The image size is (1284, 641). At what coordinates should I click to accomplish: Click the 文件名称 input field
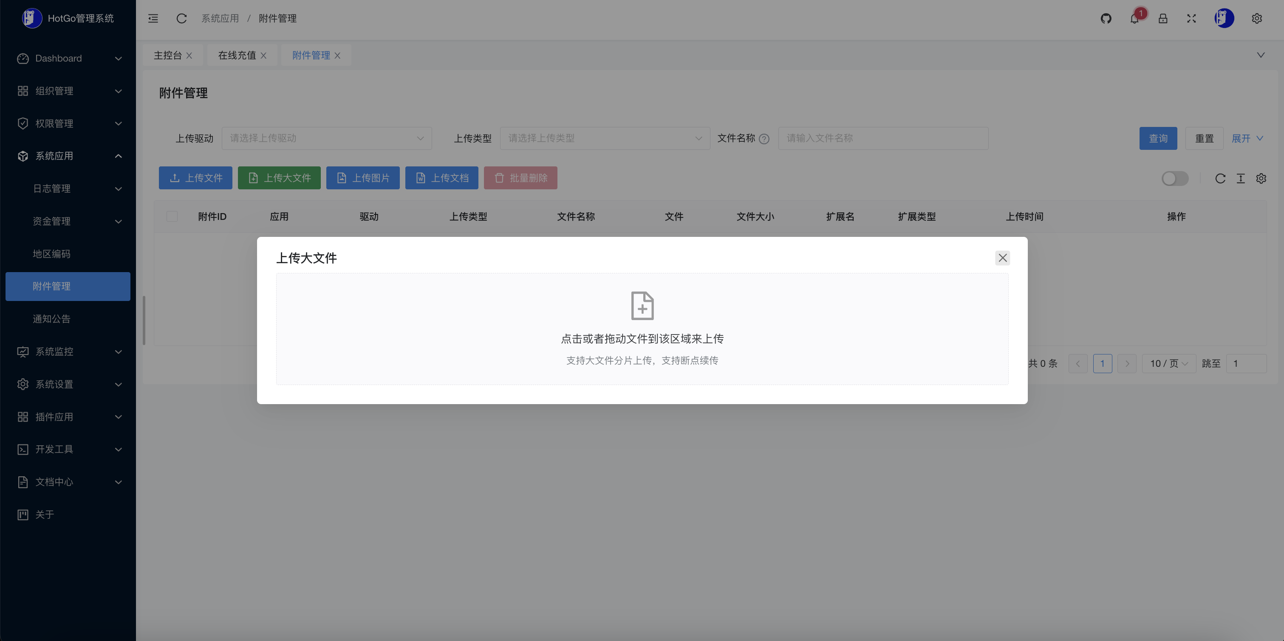click(x=883, y=138)
